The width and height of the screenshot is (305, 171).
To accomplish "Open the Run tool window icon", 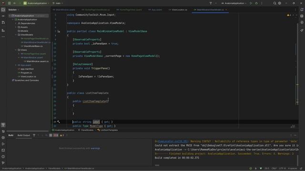I will [3, 144].
